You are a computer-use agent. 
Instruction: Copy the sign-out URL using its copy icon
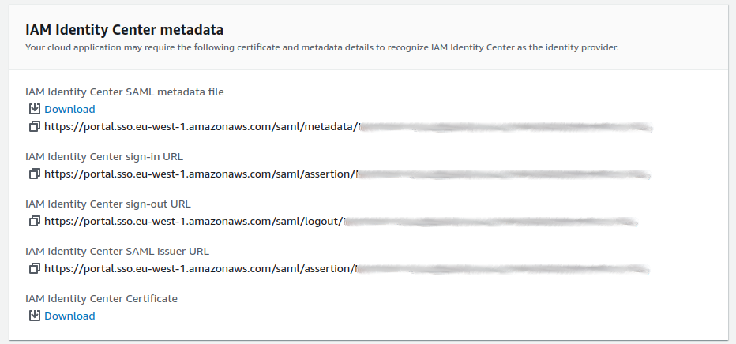(x=34, y=221)
